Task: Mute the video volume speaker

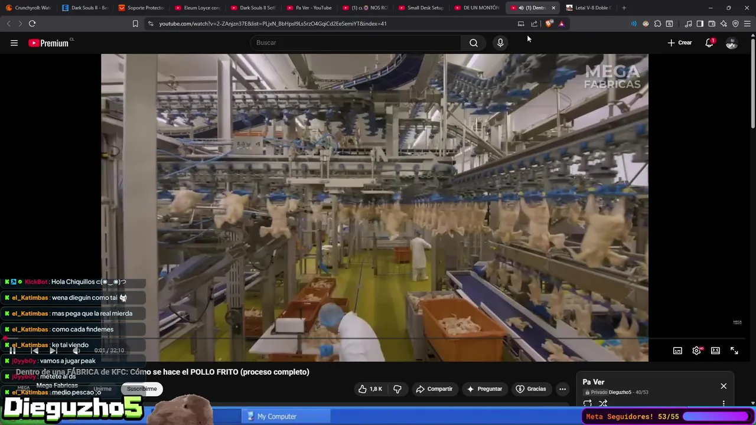Action: (76, 350)
